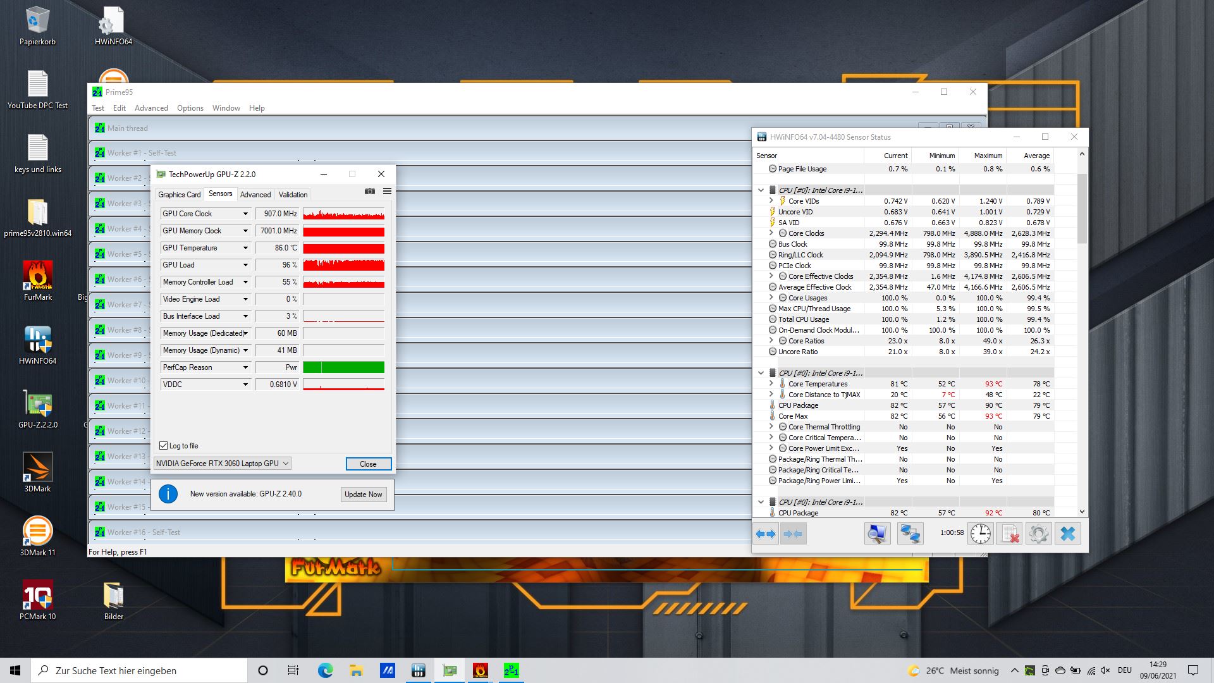Click the Update Now button
This screenshot has height=683, width=1214.
[363, 495]
